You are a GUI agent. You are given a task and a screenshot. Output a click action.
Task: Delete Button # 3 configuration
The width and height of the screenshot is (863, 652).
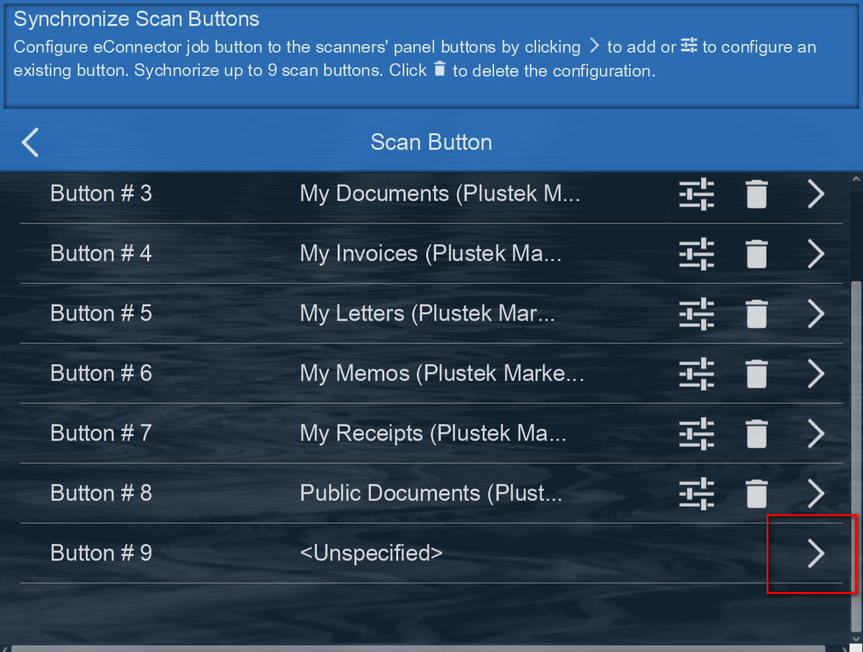pyautogui.click(x=756, y=194)
